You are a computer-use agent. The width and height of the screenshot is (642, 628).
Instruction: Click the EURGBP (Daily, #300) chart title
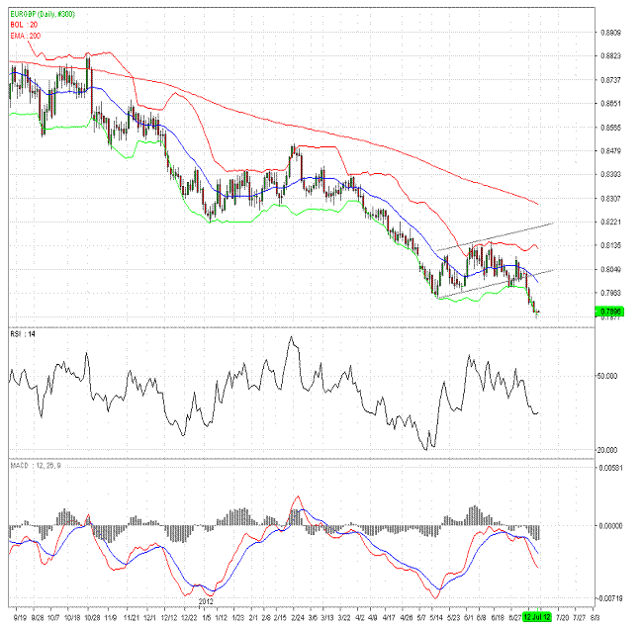[41, 14]
